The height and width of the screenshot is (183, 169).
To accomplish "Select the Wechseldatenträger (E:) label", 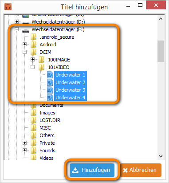I will point(58,29).
